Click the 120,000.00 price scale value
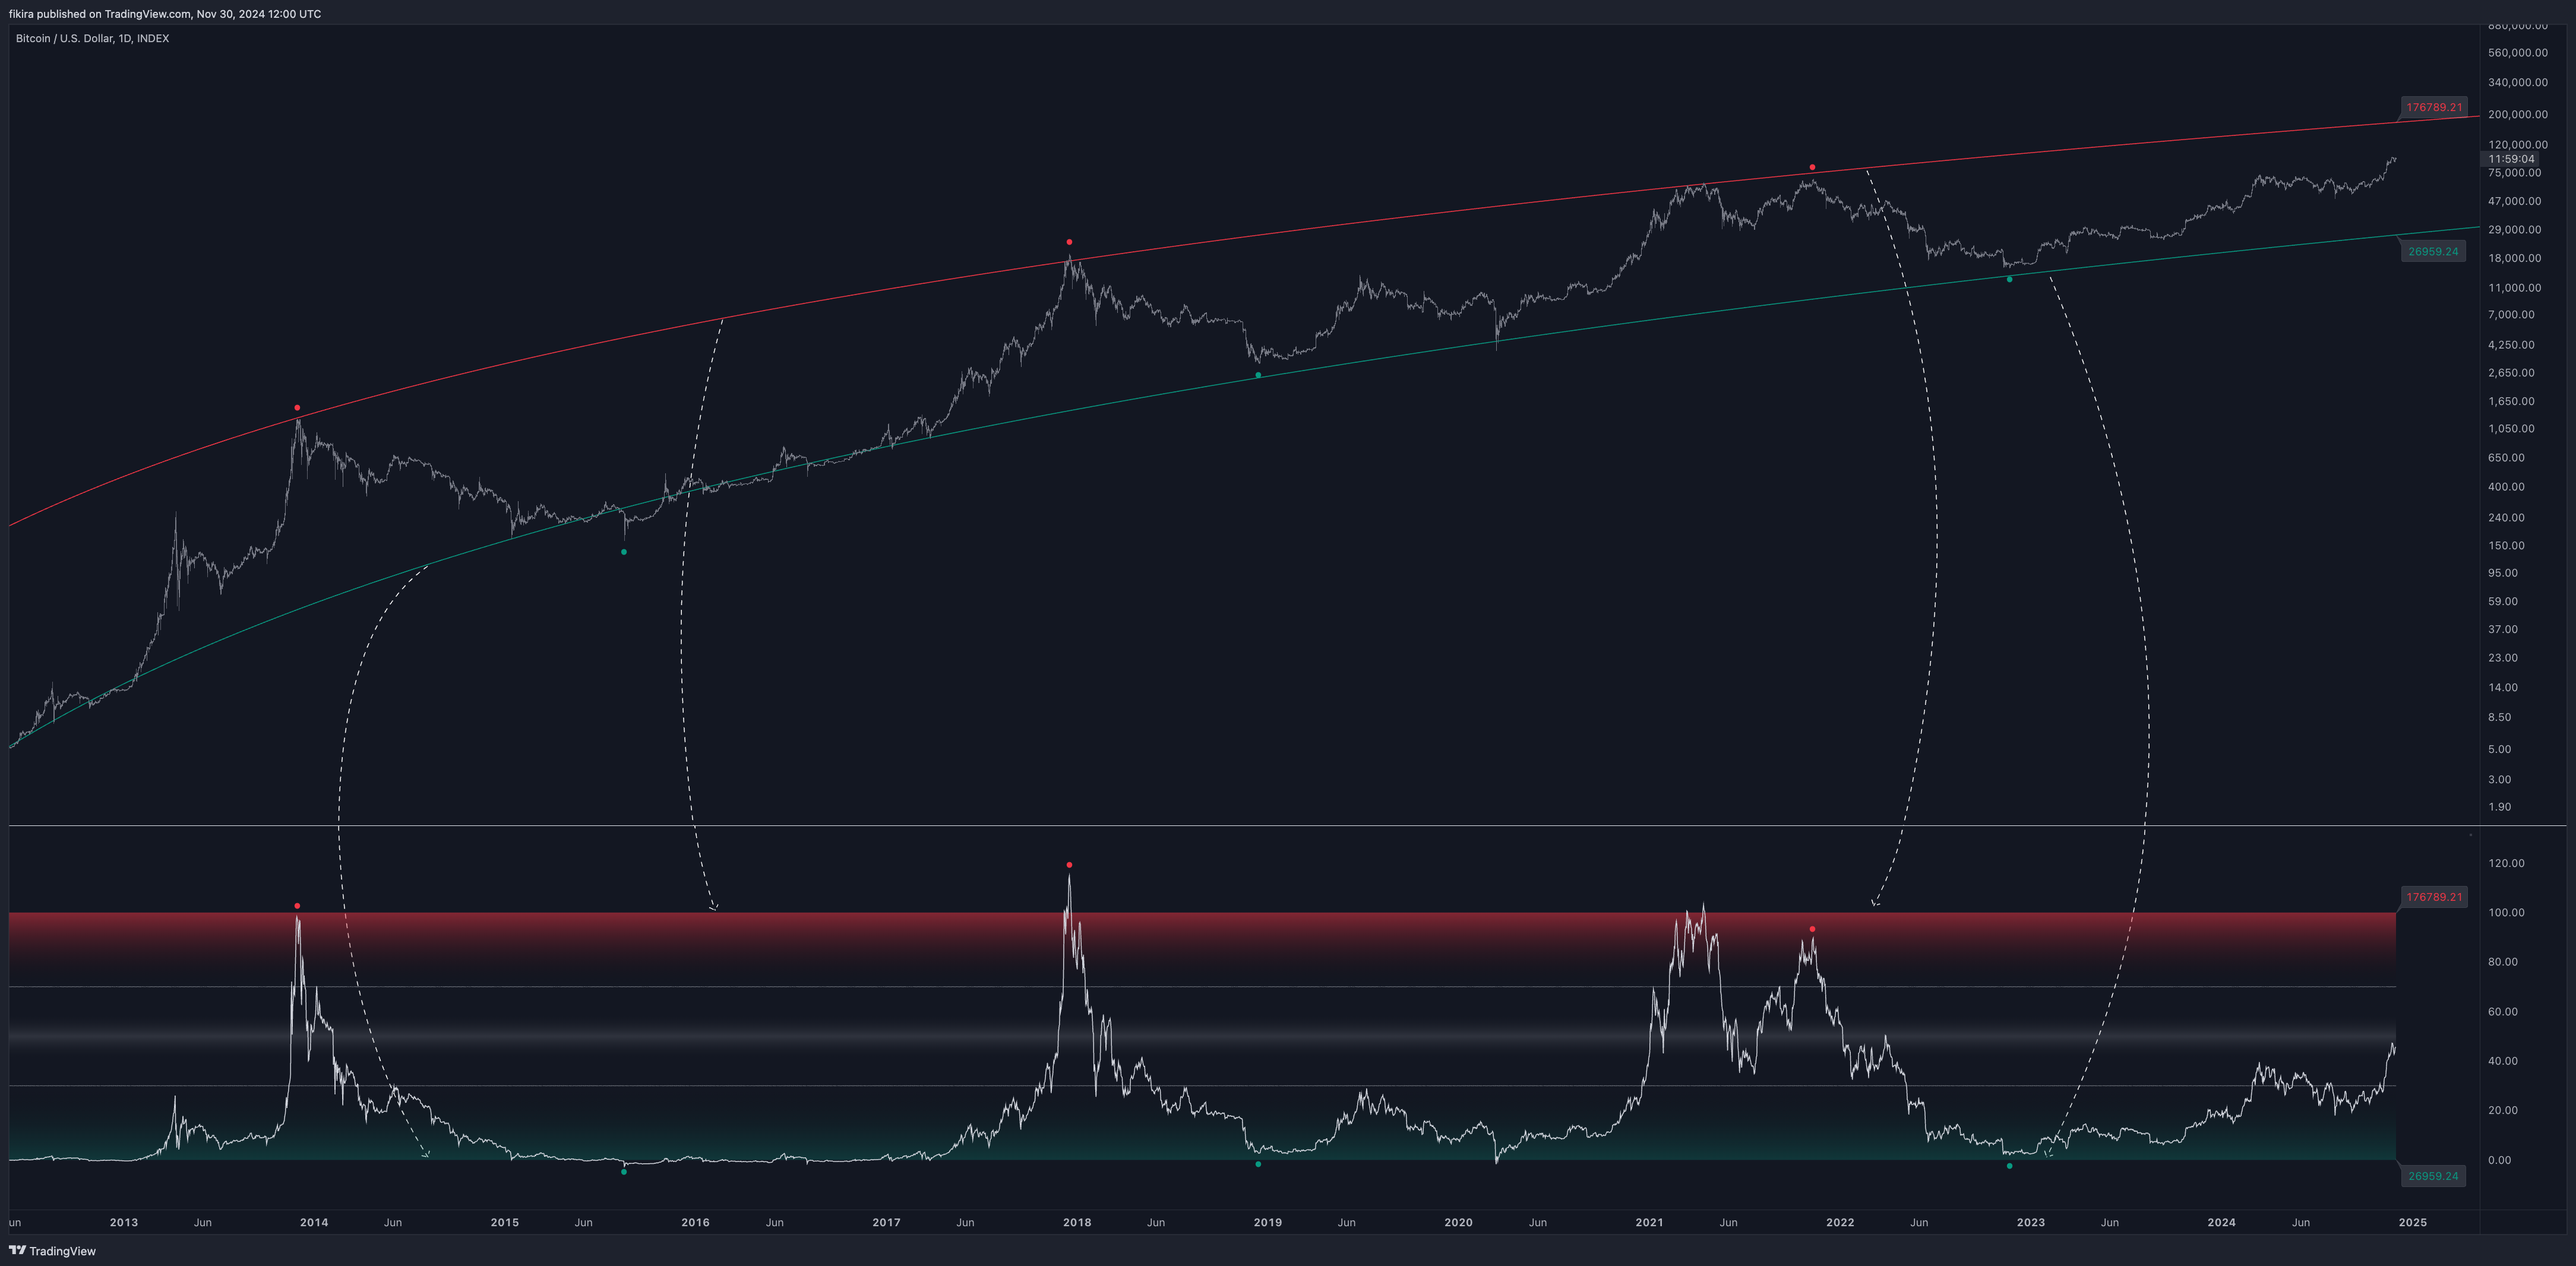Image resolution: width=2576 pixels, height=1266 pixels. 2517,145
